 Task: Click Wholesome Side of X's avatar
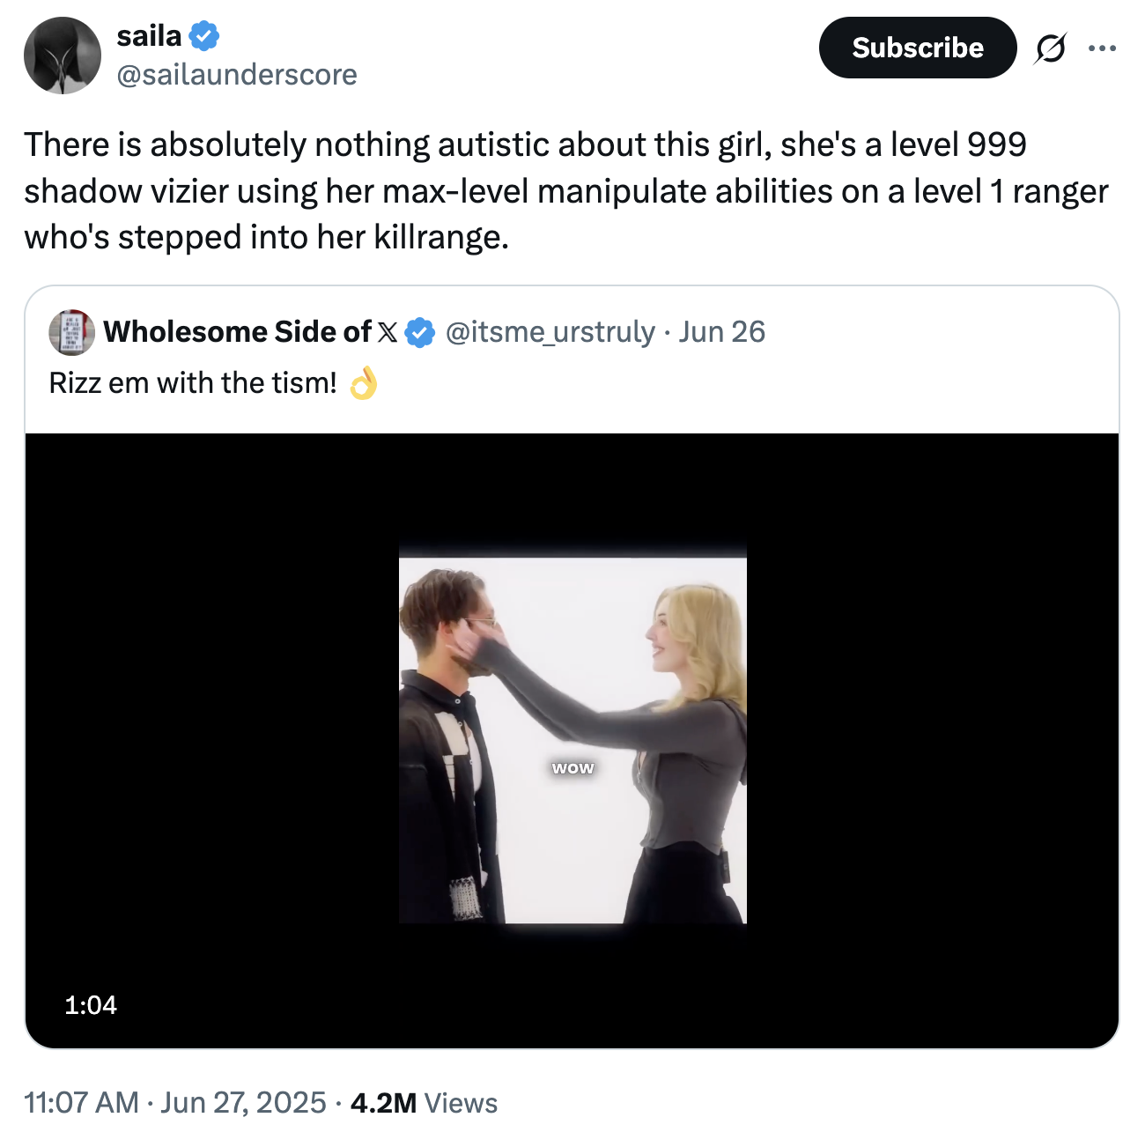71,332
